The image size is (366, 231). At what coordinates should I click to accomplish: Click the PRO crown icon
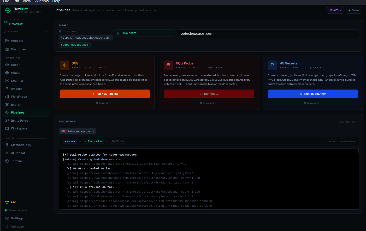(x=7, y=202)
